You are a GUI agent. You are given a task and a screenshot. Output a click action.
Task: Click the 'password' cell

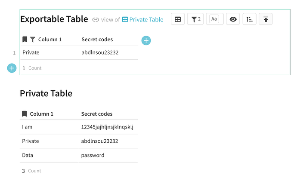(93, 155)
